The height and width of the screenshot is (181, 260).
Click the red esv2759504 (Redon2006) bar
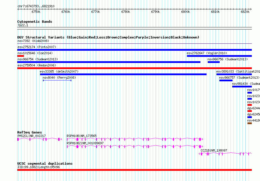click(x=134, y=68)
